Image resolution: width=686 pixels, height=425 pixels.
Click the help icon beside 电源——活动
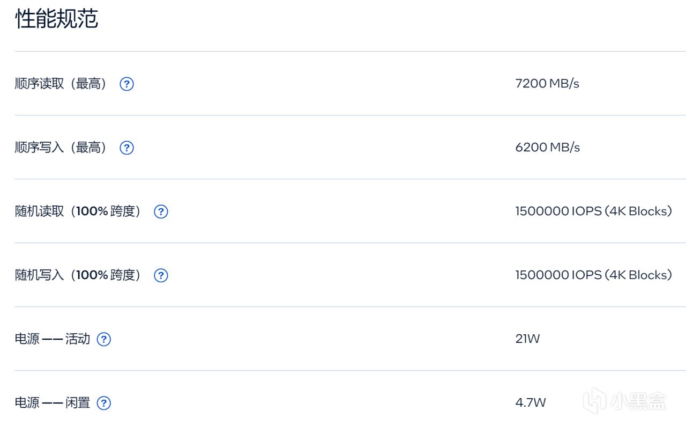[104, 339]
